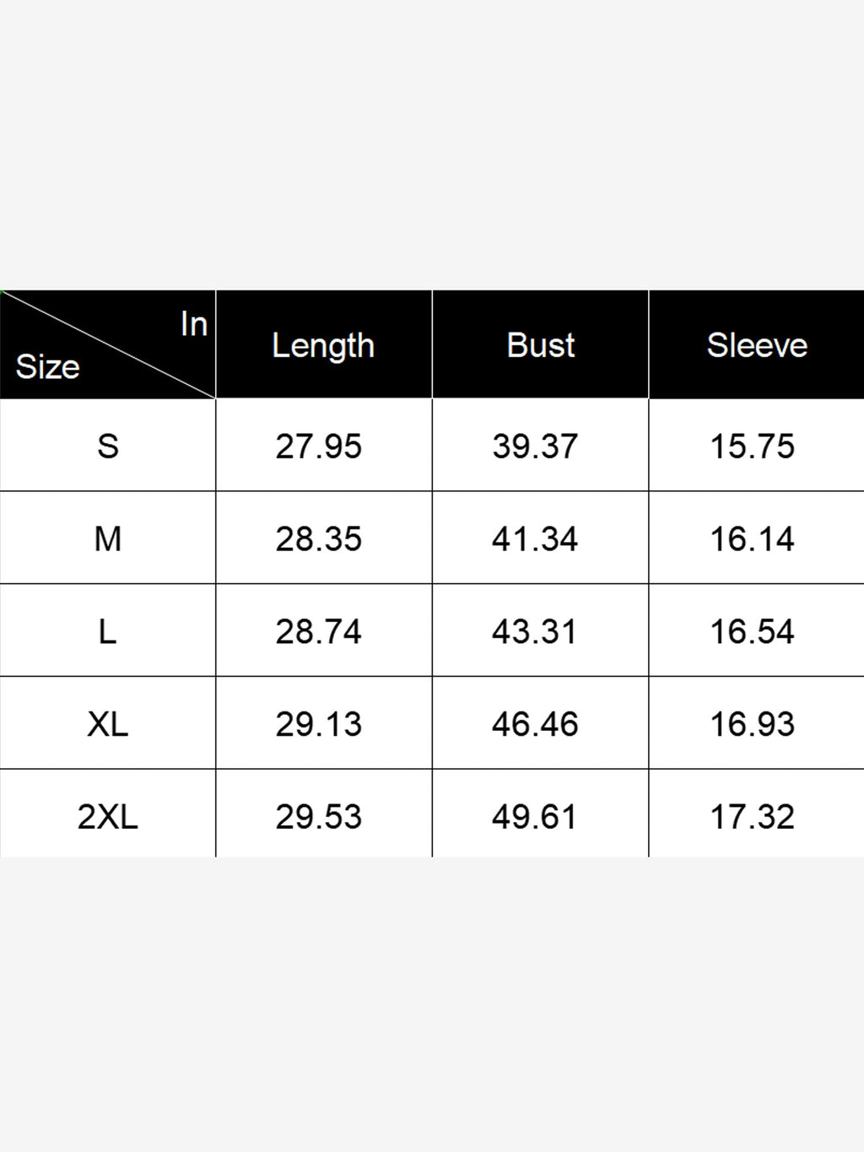Click the Bust column header

[x=540, y=345]
